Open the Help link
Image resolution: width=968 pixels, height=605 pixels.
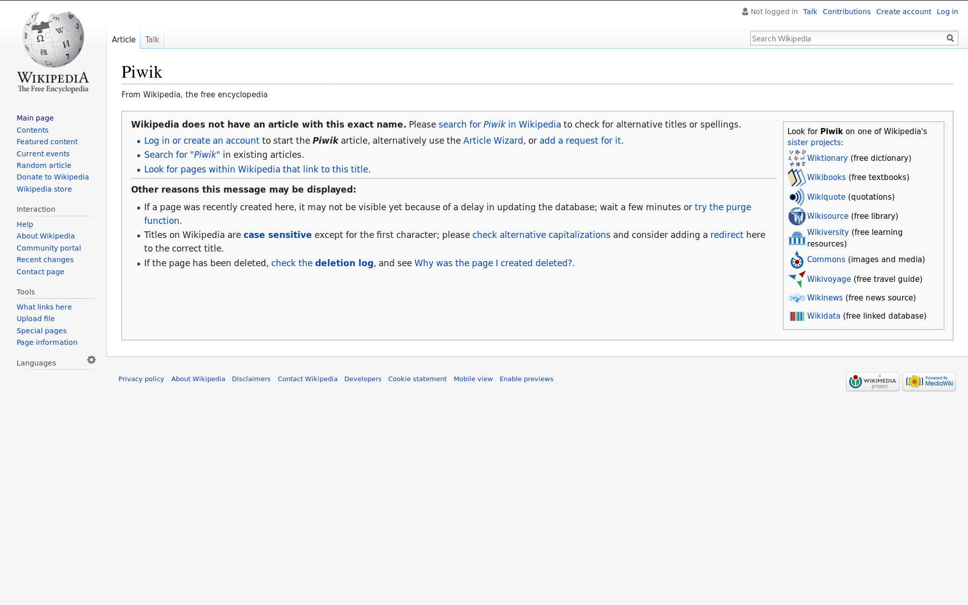(25, 224)
